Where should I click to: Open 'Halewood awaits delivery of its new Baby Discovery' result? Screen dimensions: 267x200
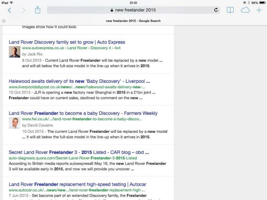[79, 81]
